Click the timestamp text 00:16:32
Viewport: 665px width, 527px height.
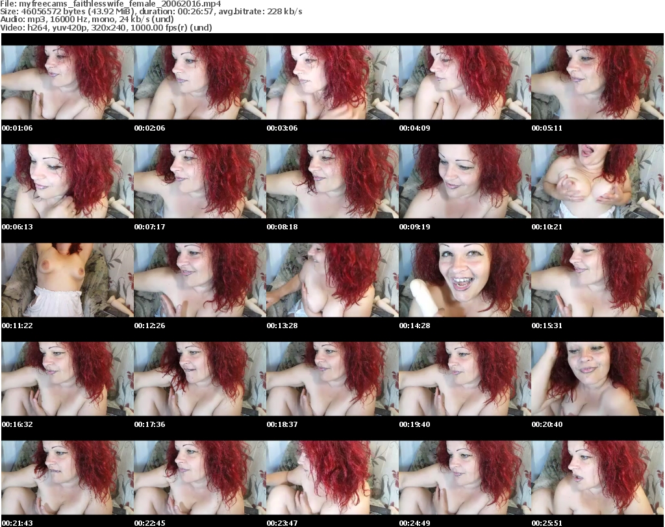pos(17,425)
